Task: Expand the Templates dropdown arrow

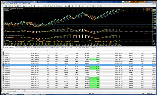Action: pyautogui.click(x=74, y=6)
